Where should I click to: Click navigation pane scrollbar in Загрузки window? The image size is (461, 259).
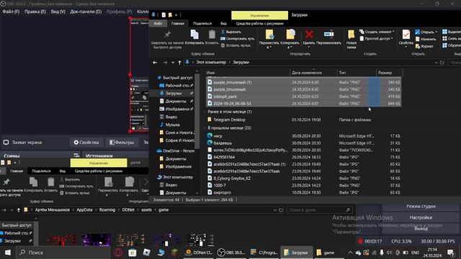pos(197,112)
